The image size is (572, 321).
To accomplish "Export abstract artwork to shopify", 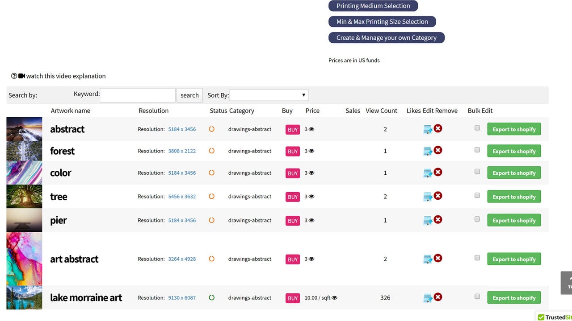I will [514, 129].
